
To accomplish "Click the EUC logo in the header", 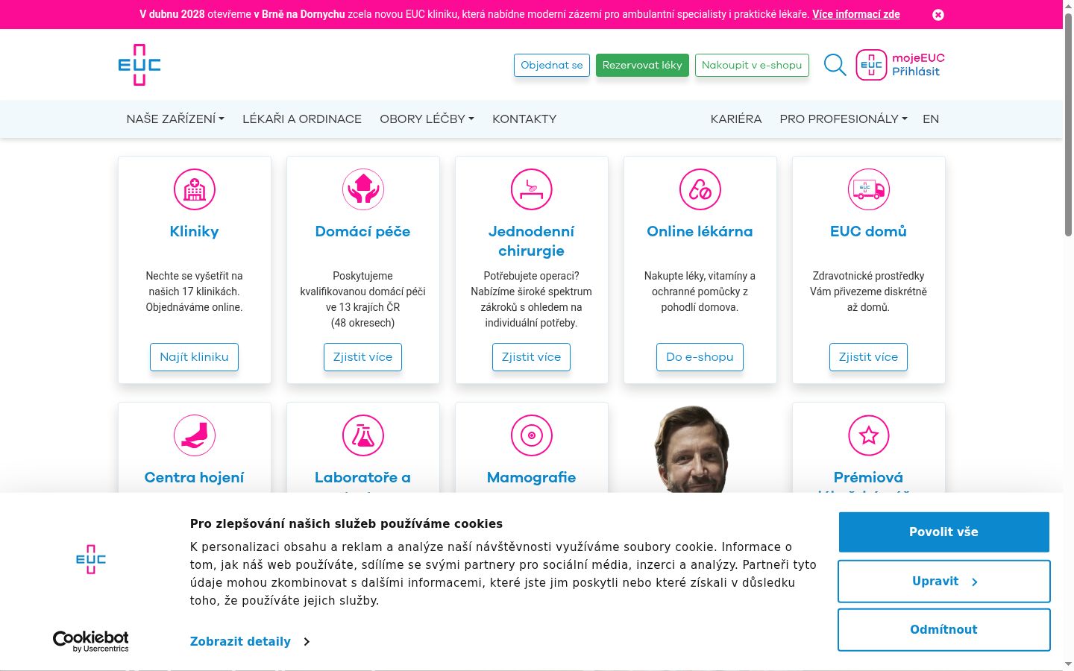I will [139, 65].
